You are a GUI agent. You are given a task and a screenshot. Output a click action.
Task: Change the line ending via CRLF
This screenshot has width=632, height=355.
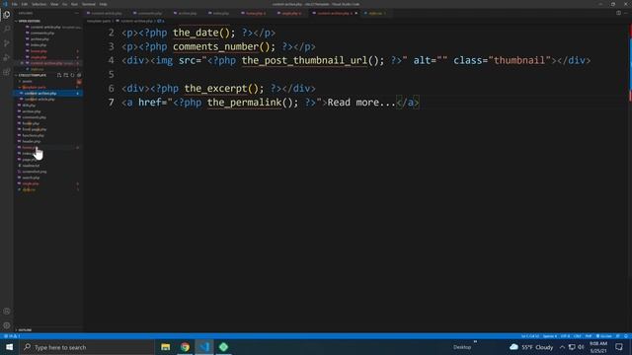click(577, 336)
